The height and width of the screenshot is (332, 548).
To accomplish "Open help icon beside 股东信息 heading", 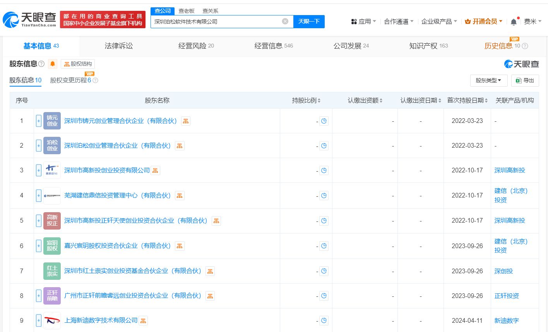I will 41,64.
